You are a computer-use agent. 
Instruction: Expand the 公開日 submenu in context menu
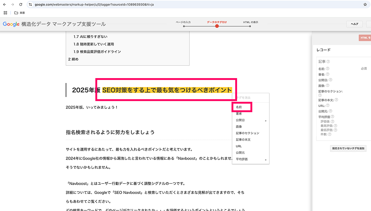250,120
